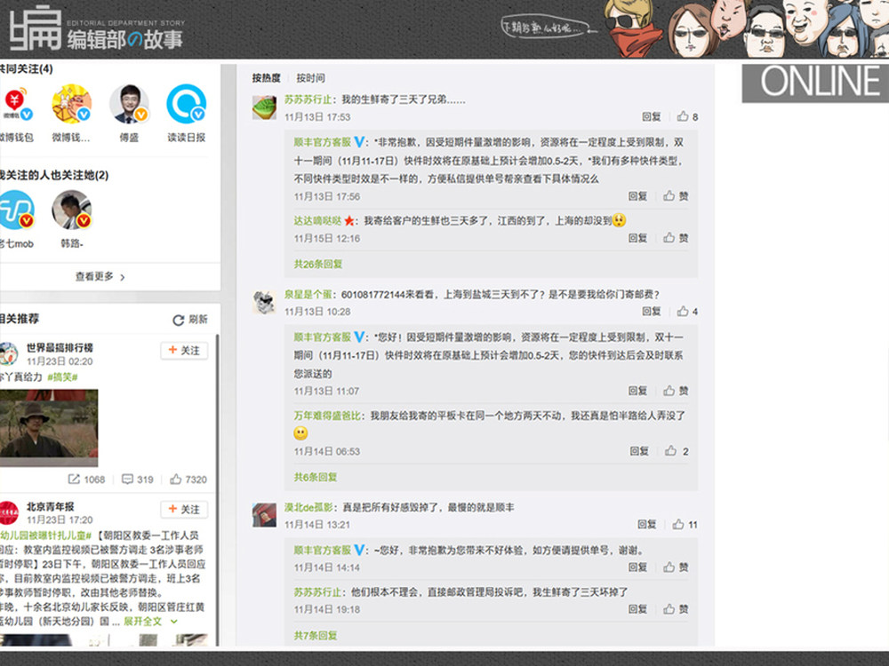This screenshot has height=666, width=889.
Task: Reply to 顺丰官方客服's 11月13日 17:56 message
Action: 637,196
